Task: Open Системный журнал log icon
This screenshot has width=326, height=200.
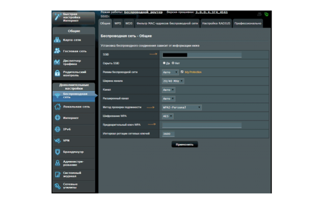Action: (58, 175)
